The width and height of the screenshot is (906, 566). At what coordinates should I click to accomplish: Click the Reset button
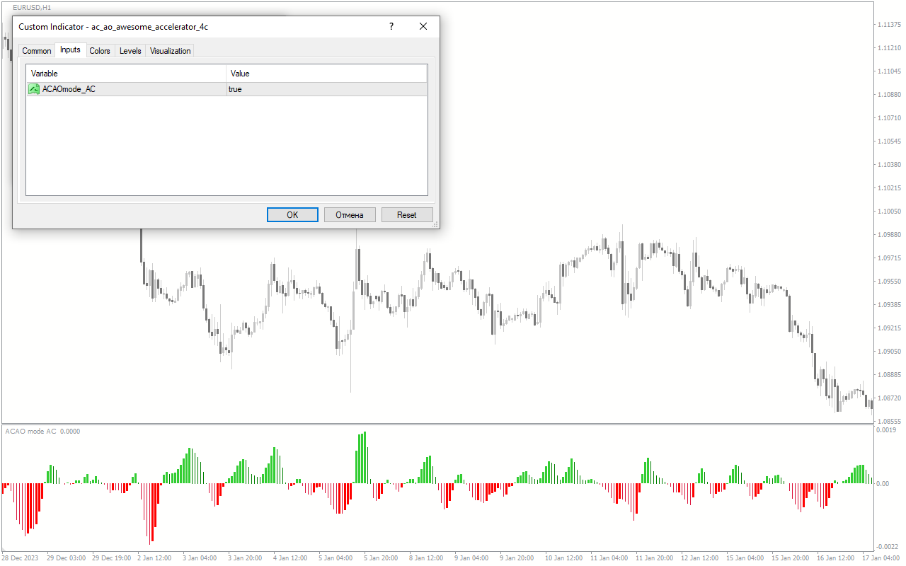point(407,215)
